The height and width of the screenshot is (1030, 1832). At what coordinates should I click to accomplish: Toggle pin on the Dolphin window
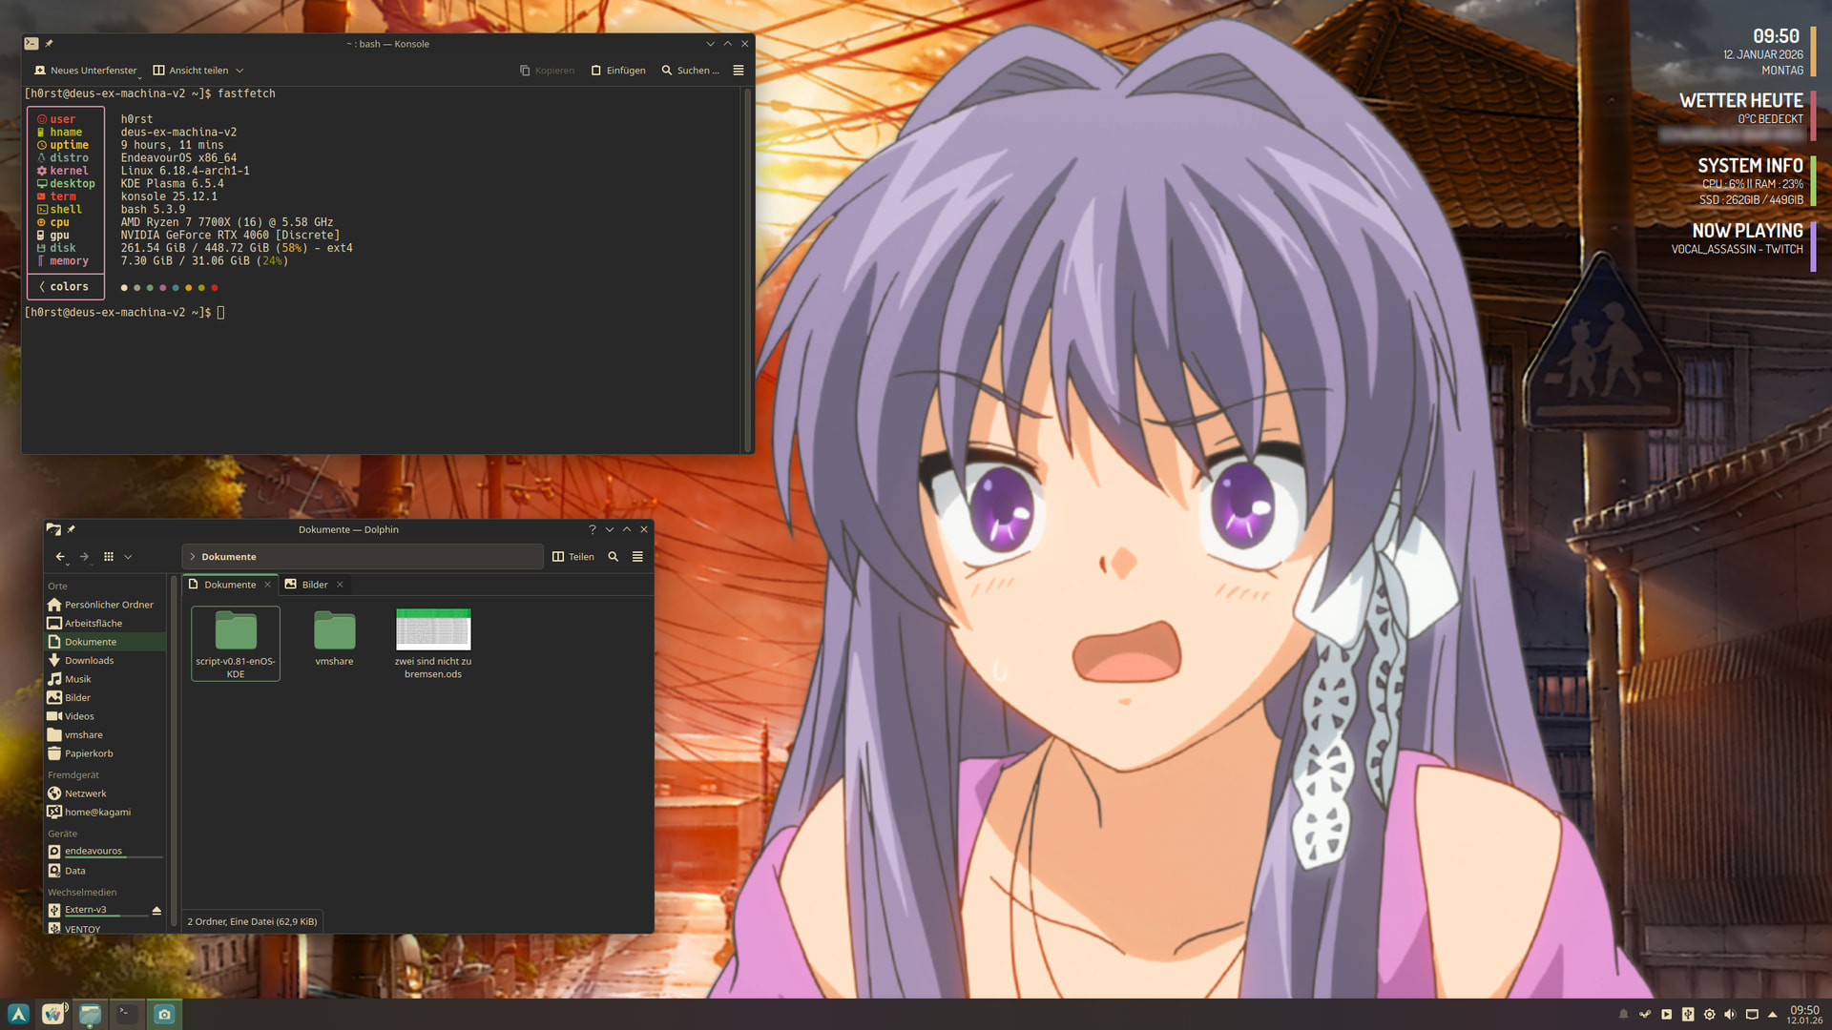[x=72, y=529]
